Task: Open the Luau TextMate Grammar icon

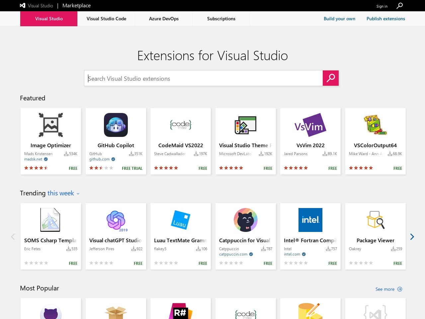Action: click(x=181, y=220)
